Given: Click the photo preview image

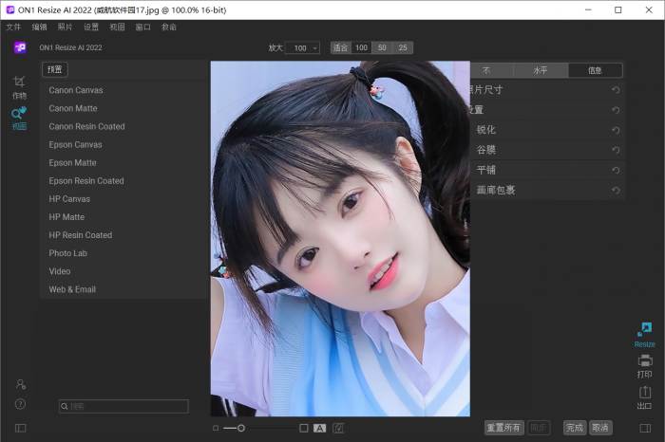Looking at the screenshot, I should pos(340,239).
